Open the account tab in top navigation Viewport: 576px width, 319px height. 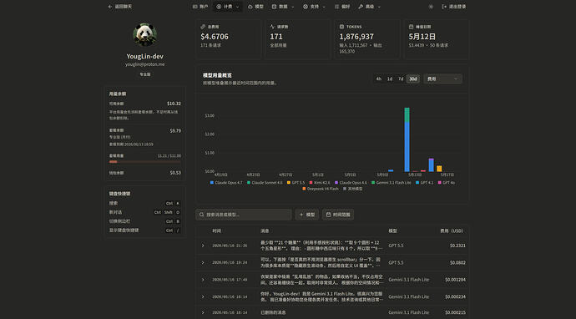click(200, 7)
